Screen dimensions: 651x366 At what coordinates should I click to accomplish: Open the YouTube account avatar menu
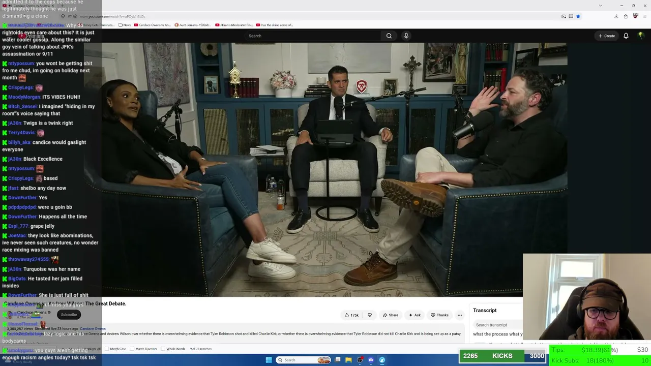click(x=641, y=36)
